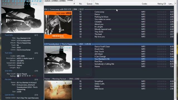The image size is (178, 100).
Task: Click the Artist value LCD Soundsystem
Action: tap(24, 41)
